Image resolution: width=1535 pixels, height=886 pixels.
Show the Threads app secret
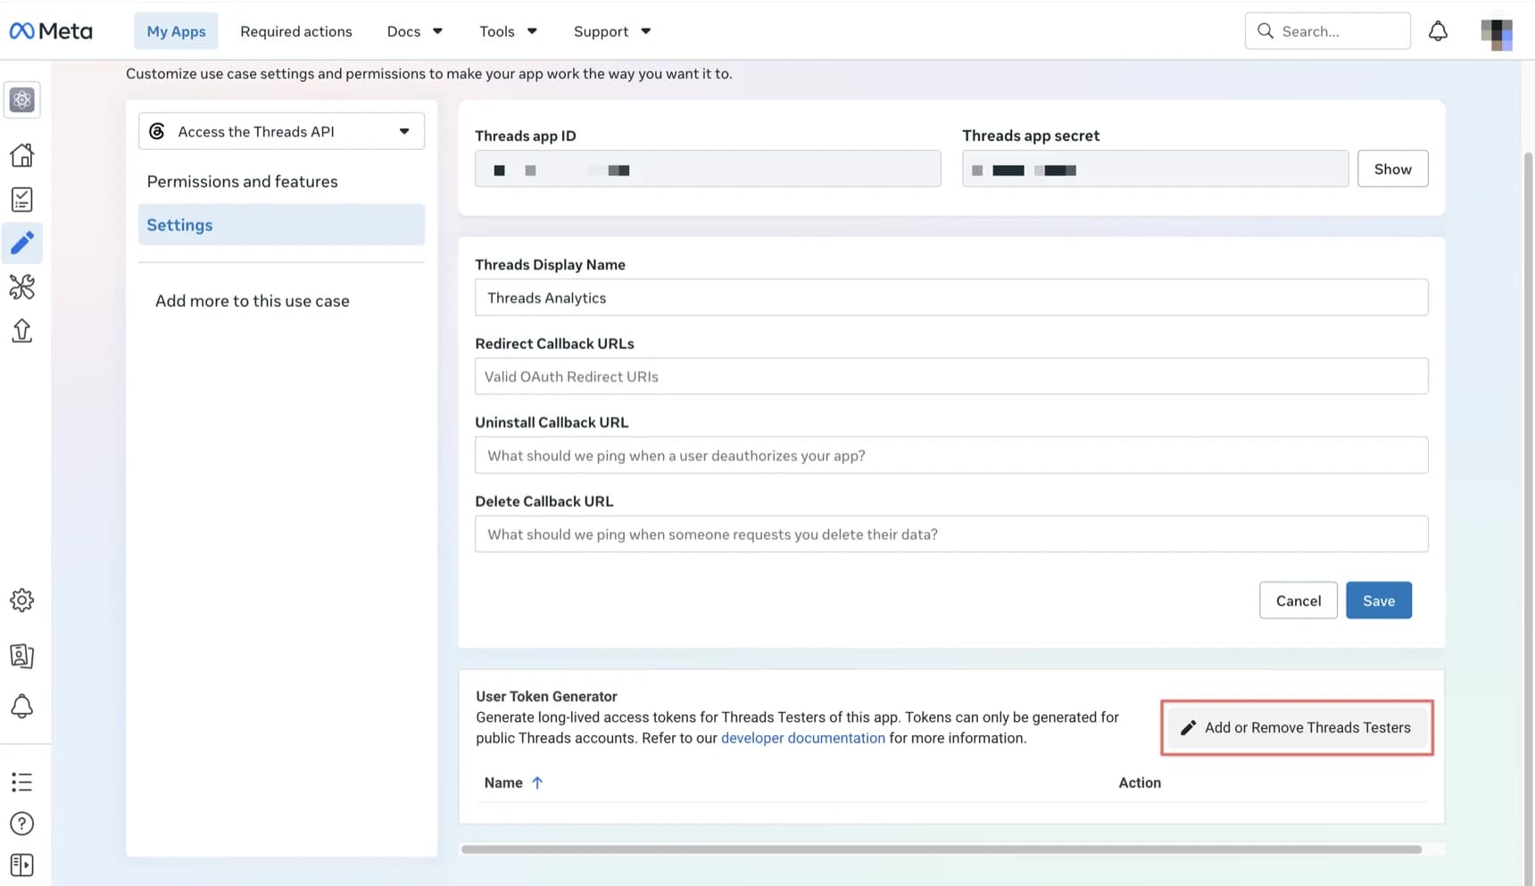pyautogui.click(x=1392, y=169)
